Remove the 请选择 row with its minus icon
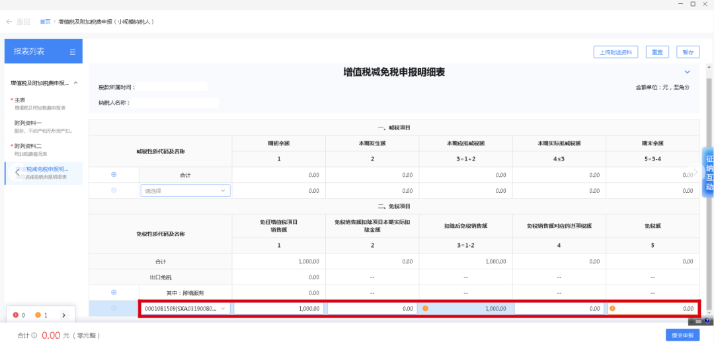This screenshot has height=344, width=714. pyautogui.click(x=114, y=190)
